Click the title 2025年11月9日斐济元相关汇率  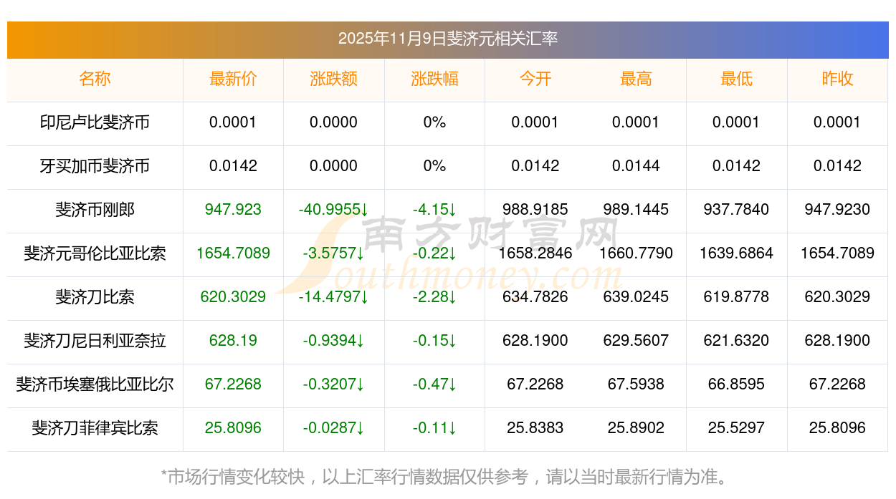click(x=448, y=39)
